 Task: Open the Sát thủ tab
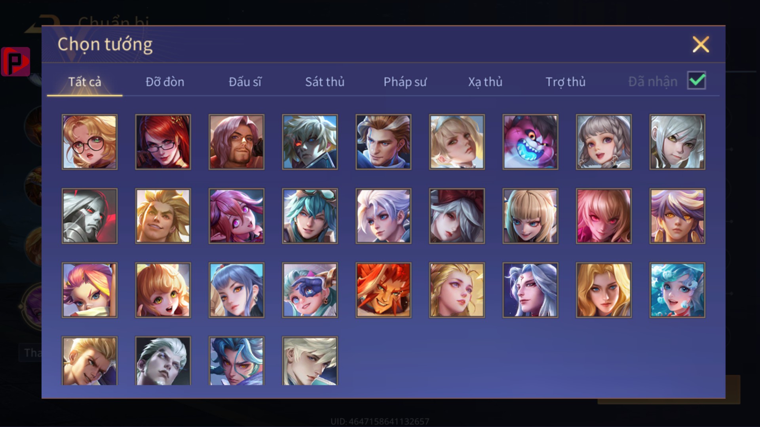pos(325,82)
